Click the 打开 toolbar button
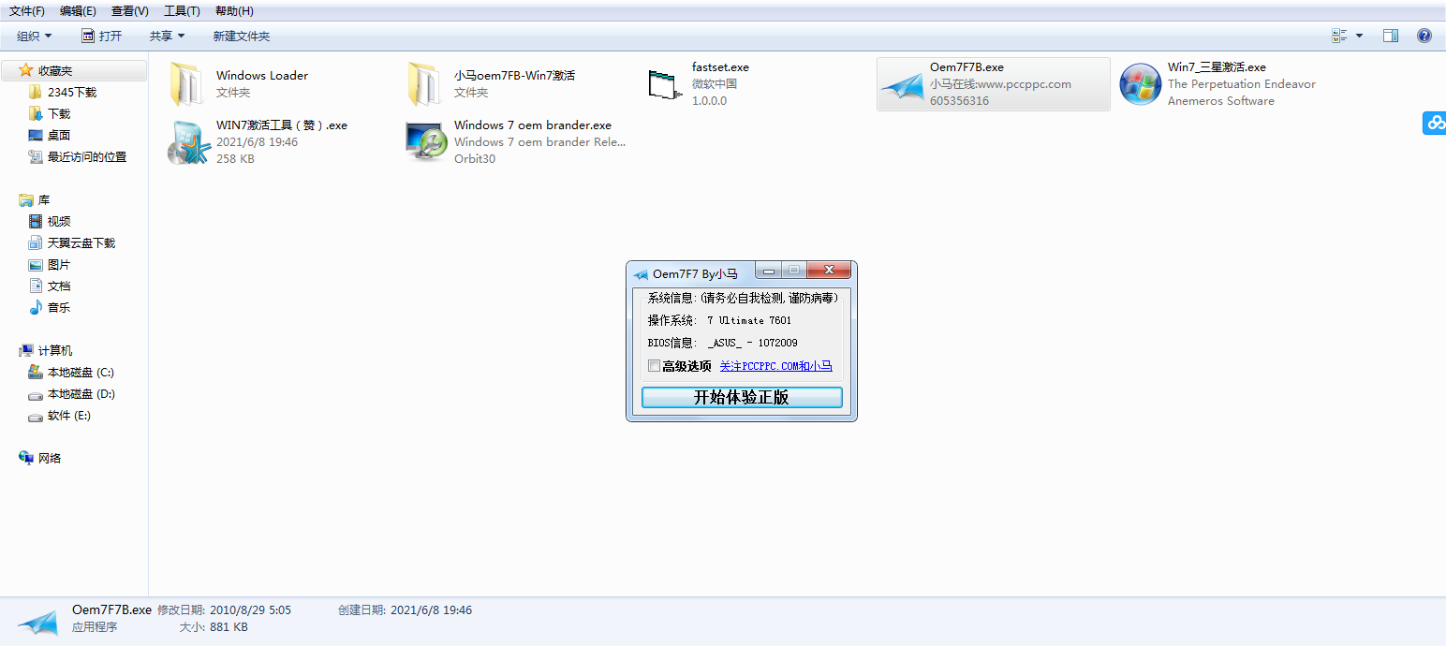The width and height of the screenshot is (1446, 646). pyautogui.click(x=101, y=36)
